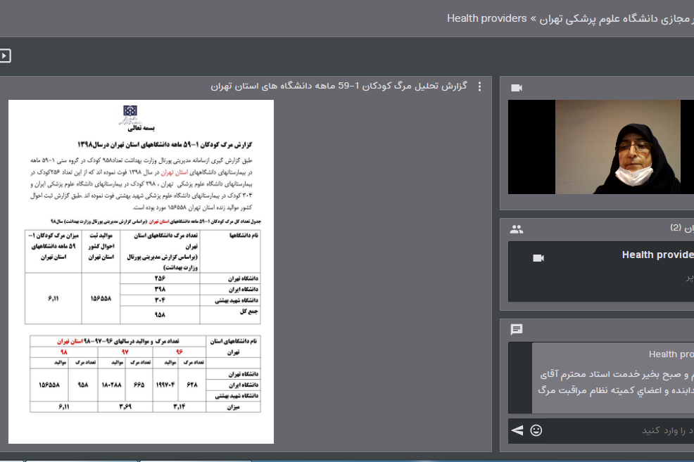Click the chat pod speech bubble icon
This screenshot has height=462, width=694.
pyautogui.click(x=517, y=329)
